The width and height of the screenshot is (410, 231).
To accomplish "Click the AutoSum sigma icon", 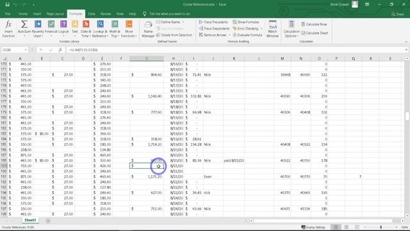I will click(24, 24).
